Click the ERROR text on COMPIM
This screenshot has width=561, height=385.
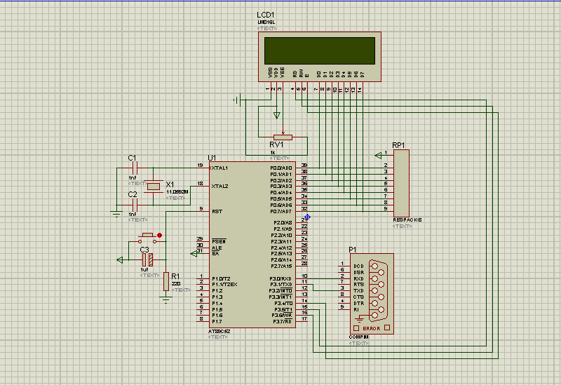click(372, 328)
